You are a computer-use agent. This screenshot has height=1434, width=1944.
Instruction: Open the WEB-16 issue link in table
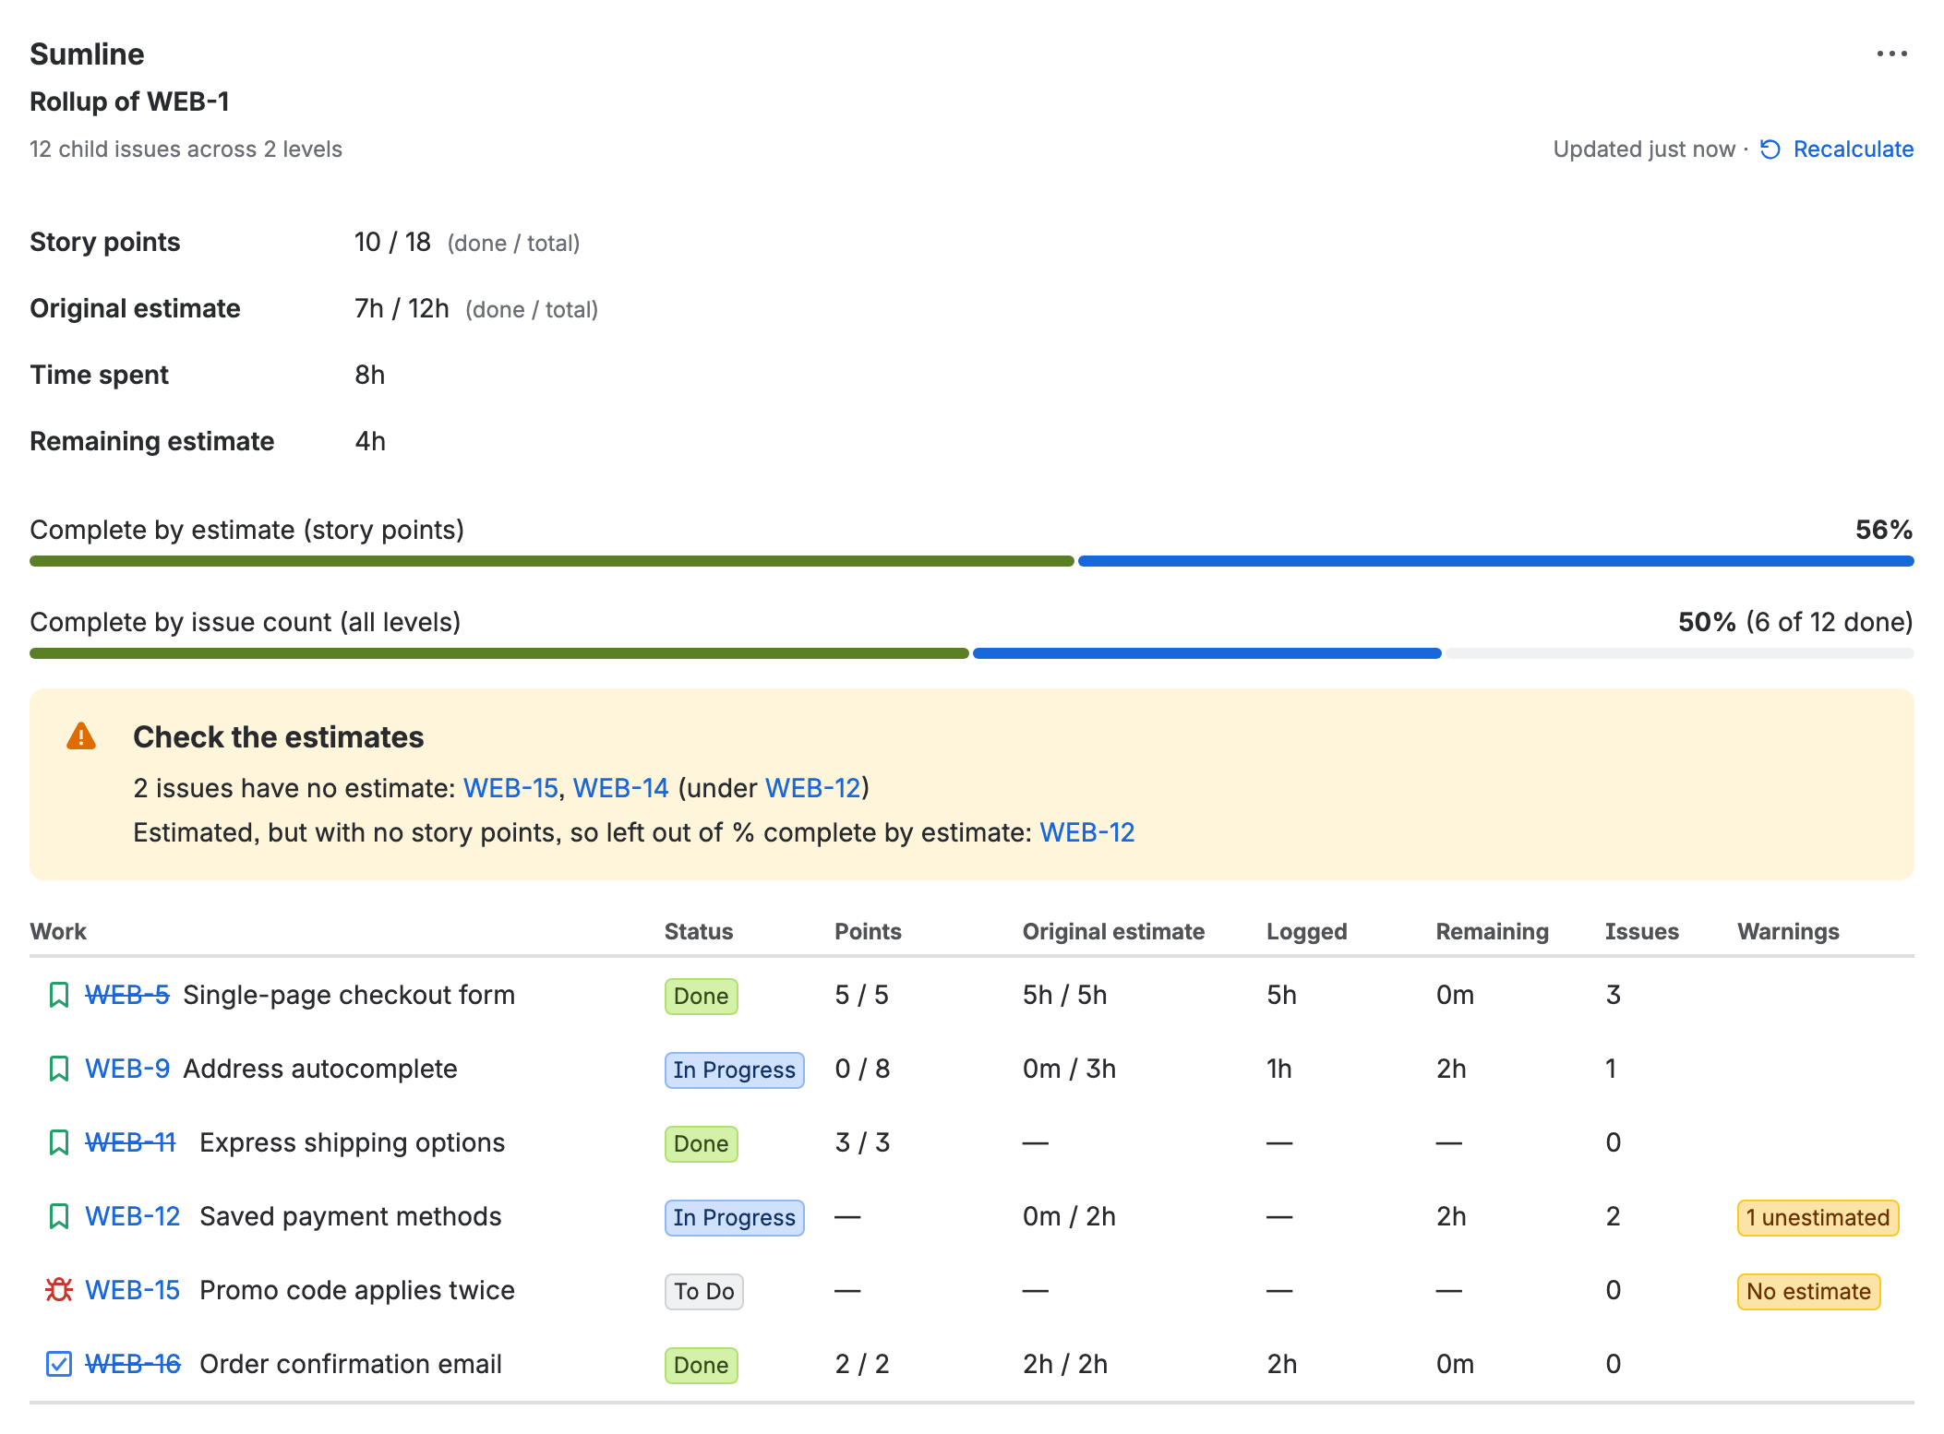click(x=133, y=1364)
